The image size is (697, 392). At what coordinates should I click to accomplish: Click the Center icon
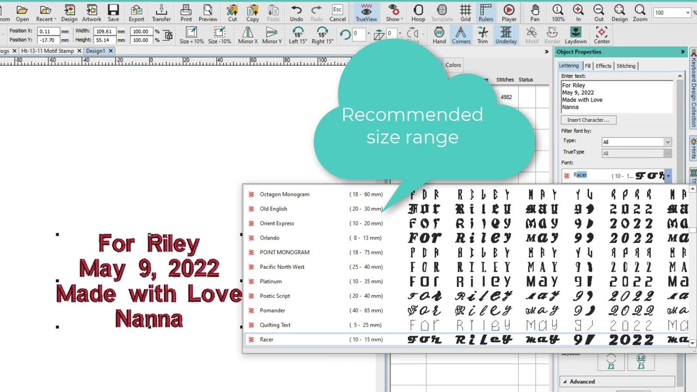(602, 35)
